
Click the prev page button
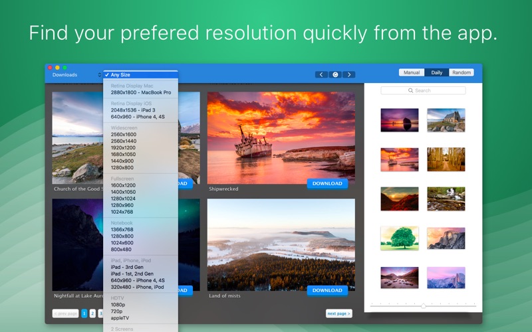coord(65,313)
